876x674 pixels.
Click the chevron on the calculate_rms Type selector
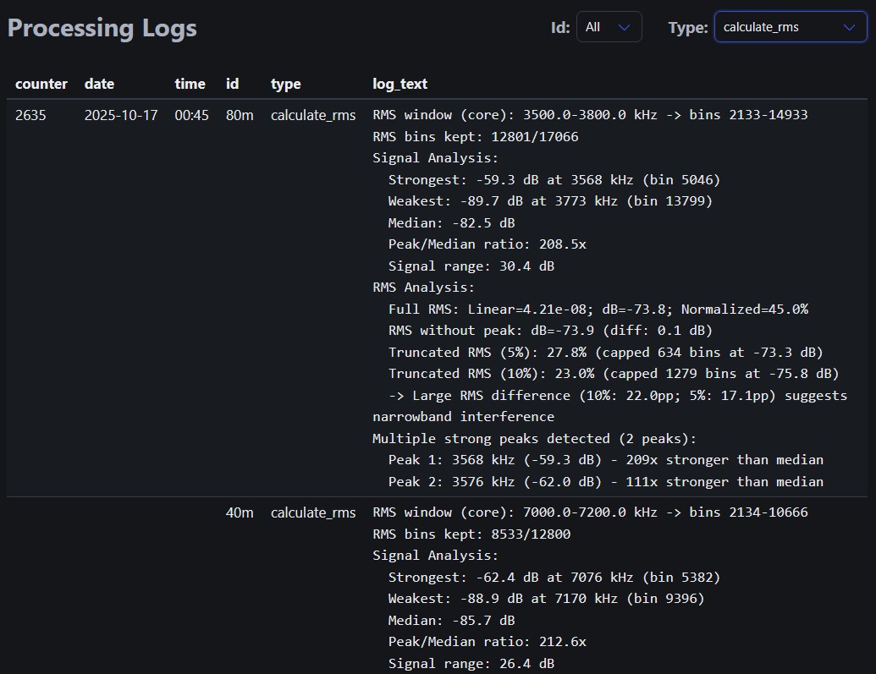849,26
